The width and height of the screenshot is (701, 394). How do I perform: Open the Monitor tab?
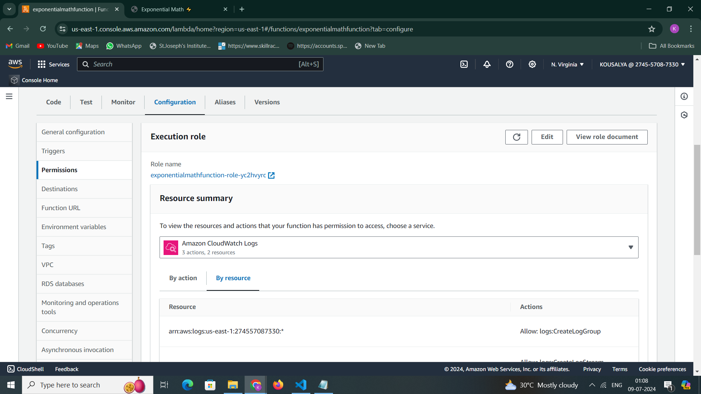[123, 102]
